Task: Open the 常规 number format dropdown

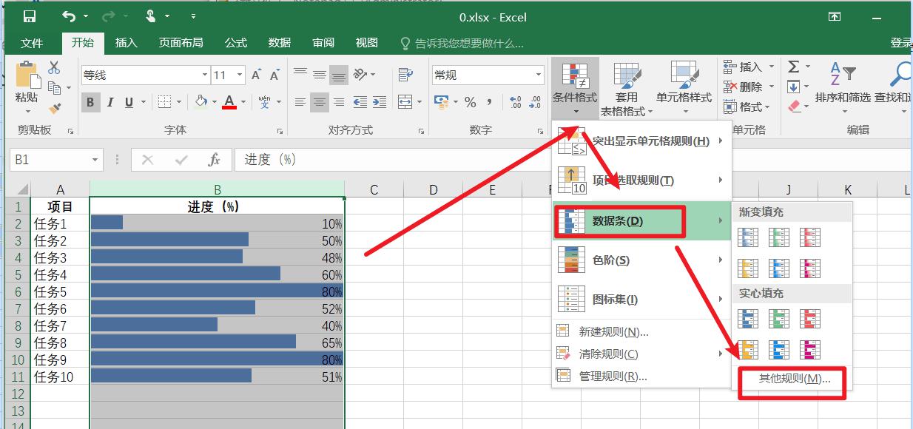Action: pos(538,75)
